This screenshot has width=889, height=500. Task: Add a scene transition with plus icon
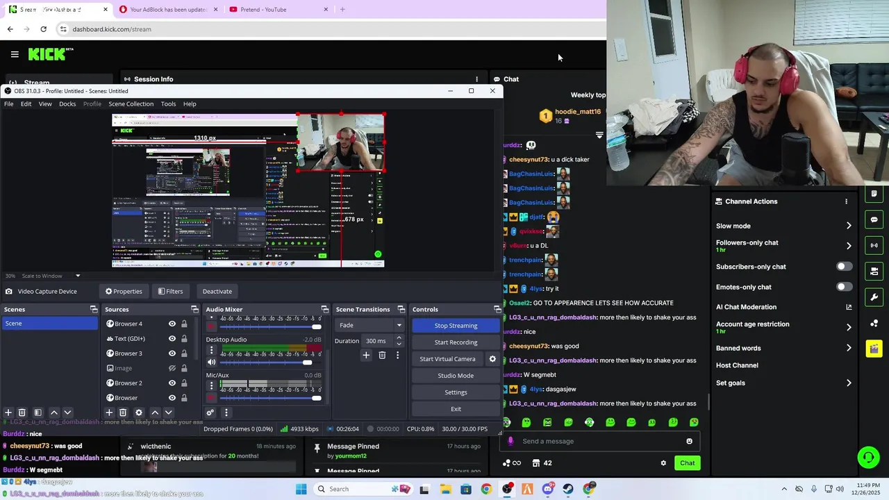pyautogui.click(x=366, y=355)
